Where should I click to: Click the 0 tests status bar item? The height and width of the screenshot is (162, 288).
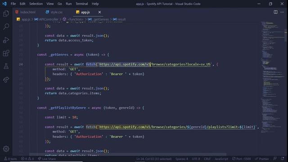coord(10,159)
